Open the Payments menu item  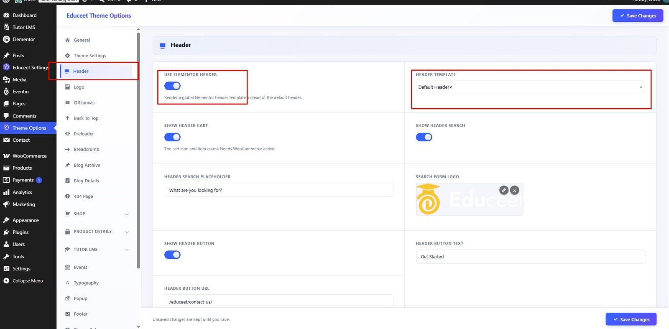tap(28, 180)
